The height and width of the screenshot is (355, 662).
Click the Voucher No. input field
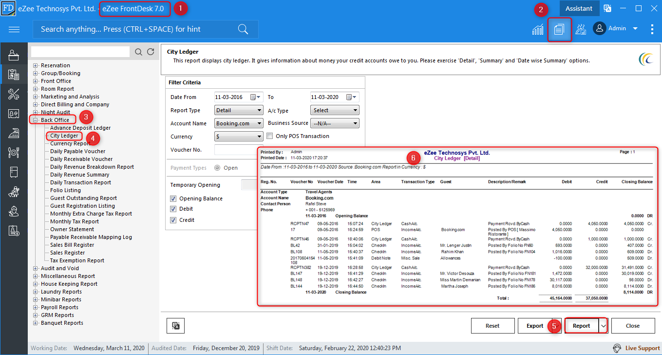(239, 150)
